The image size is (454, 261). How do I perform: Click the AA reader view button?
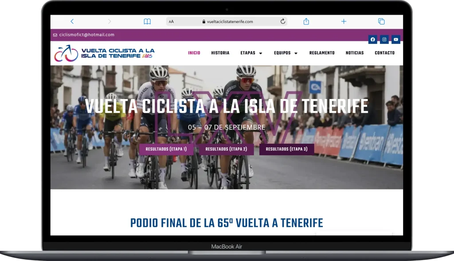pos(172,21)
